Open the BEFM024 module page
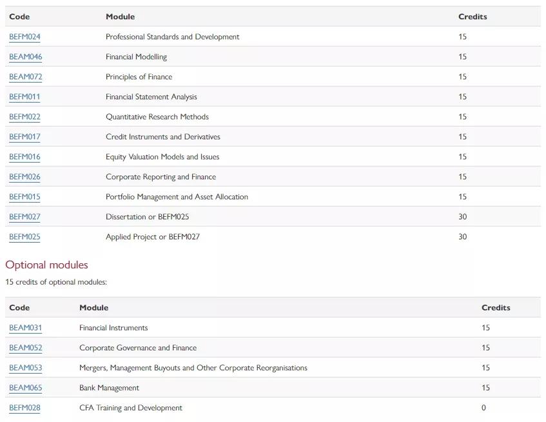 click(24, 37)
